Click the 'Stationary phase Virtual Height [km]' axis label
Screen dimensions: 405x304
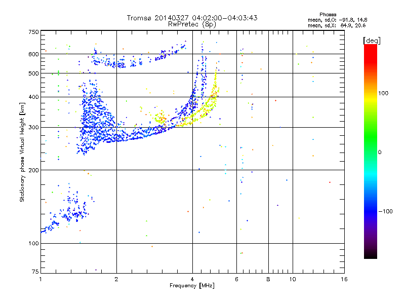point(22,152)
